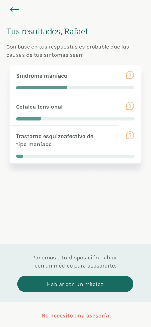Image resolution: width=151 pixels, height=327 pixels.
Task: Click the Tus resultados, Rafael heading
Action: point(47,31)
